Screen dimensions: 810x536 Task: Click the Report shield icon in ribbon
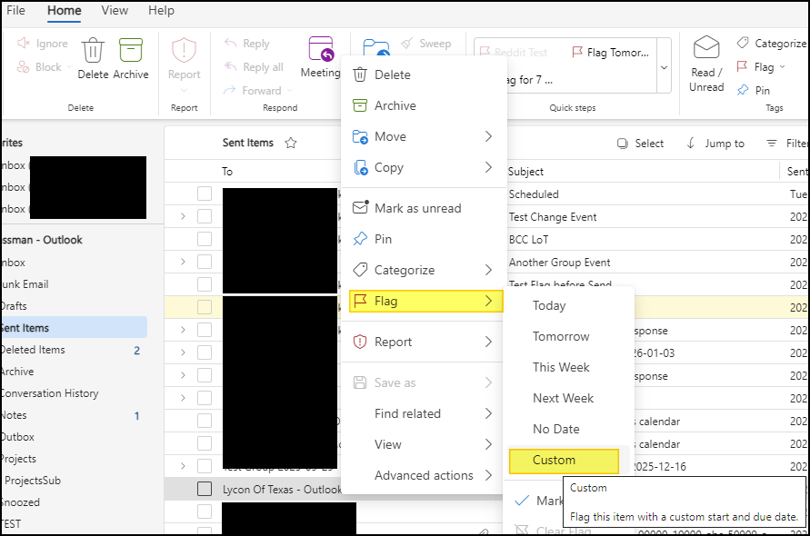[184, 53]
